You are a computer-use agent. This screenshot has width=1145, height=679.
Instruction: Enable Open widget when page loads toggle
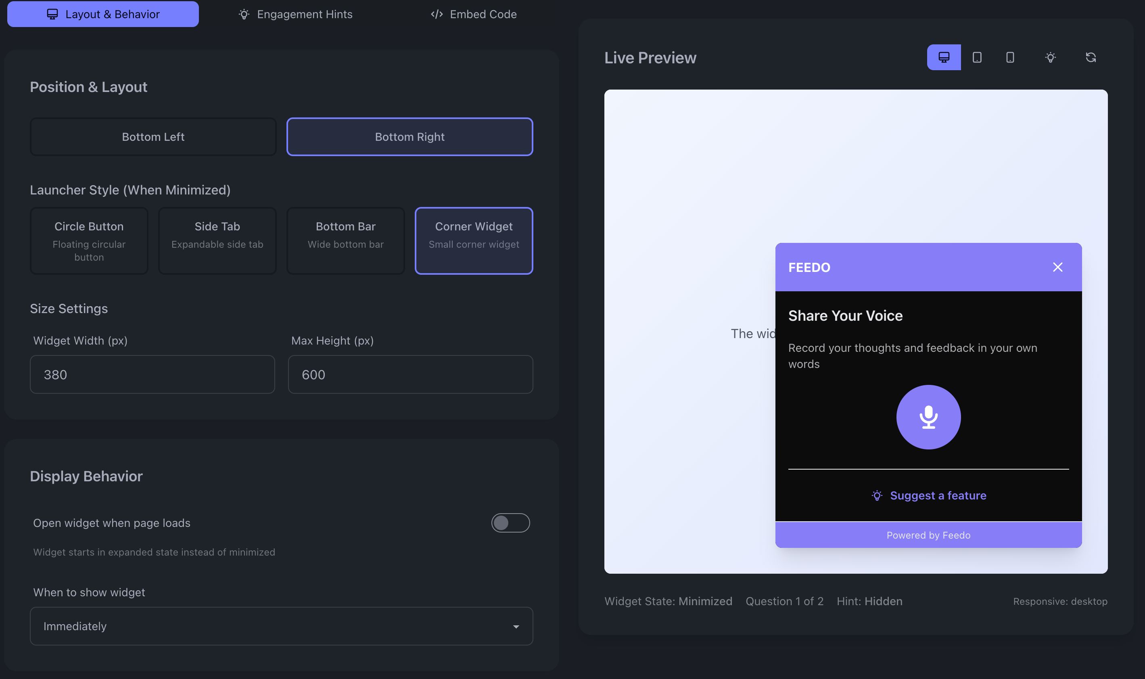point(510,522)
